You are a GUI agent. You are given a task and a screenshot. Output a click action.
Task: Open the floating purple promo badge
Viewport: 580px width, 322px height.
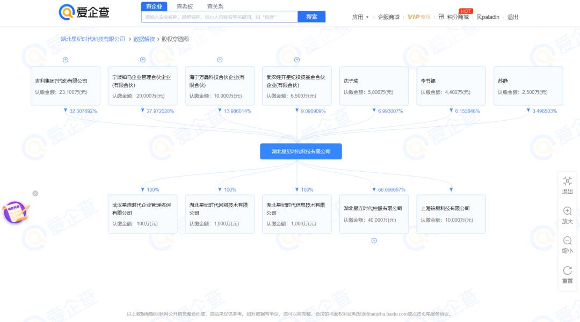pyautogui.click(x=16, y=213)
